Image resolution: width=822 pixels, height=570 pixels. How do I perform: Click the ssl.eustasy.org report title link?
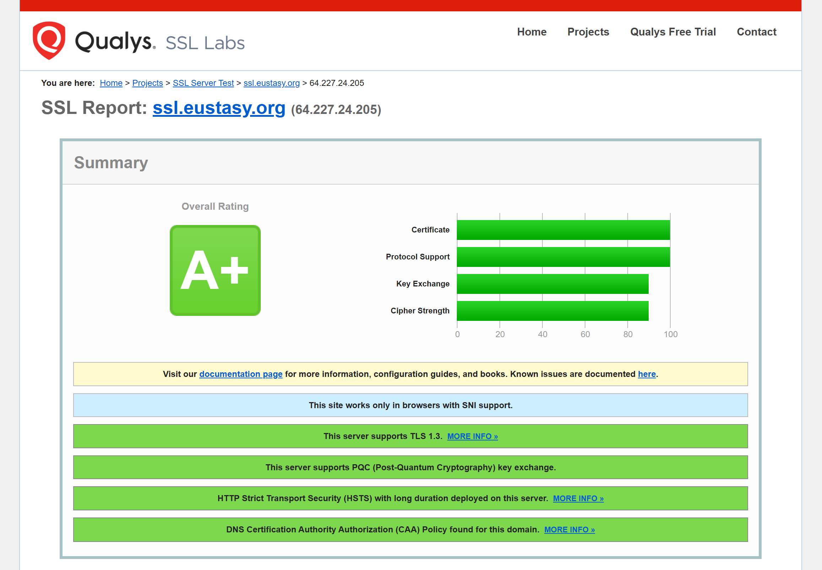coord(219,108)
